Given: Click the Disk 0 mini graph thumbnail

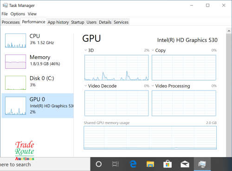Looking at the screenshot, I should coord(15,83).
